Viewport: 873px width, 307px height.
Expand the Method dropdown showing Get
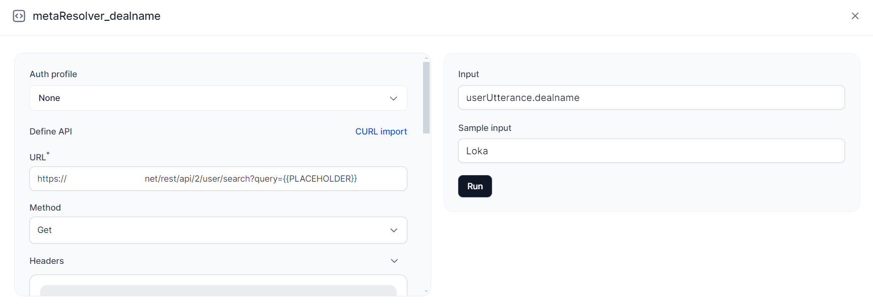(218, 230)
